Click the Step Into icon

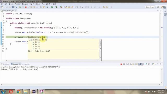pyautogui.click(x=31, y=7)
